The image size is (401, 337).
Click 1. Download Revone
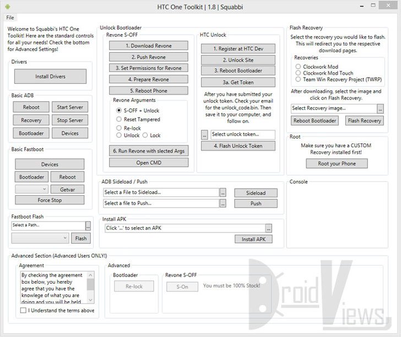pos(149,46)
